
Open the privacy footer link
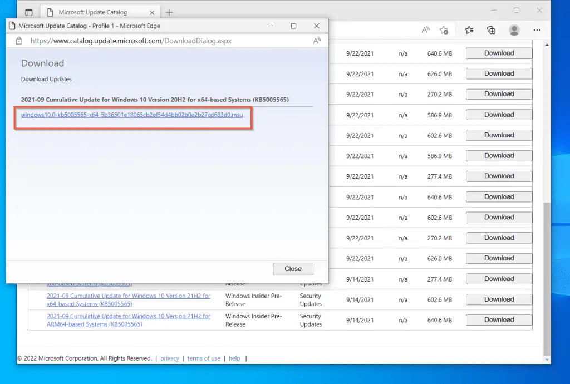point(170,358)
